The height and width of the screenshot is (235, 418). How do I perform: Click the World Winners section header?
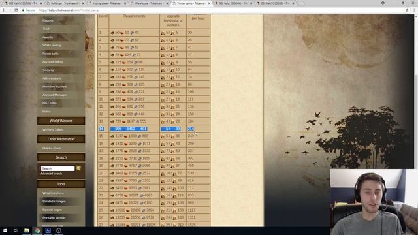[61, 121]
